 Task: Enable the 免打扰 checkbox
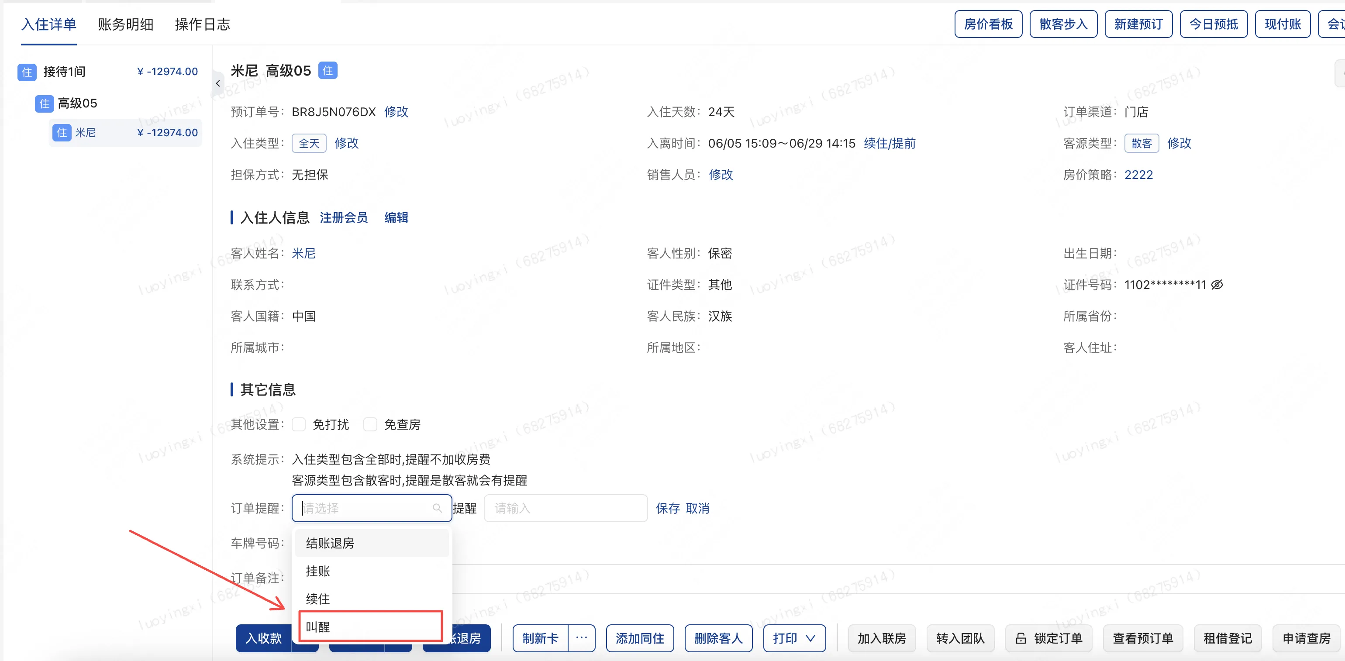(299, 424)
